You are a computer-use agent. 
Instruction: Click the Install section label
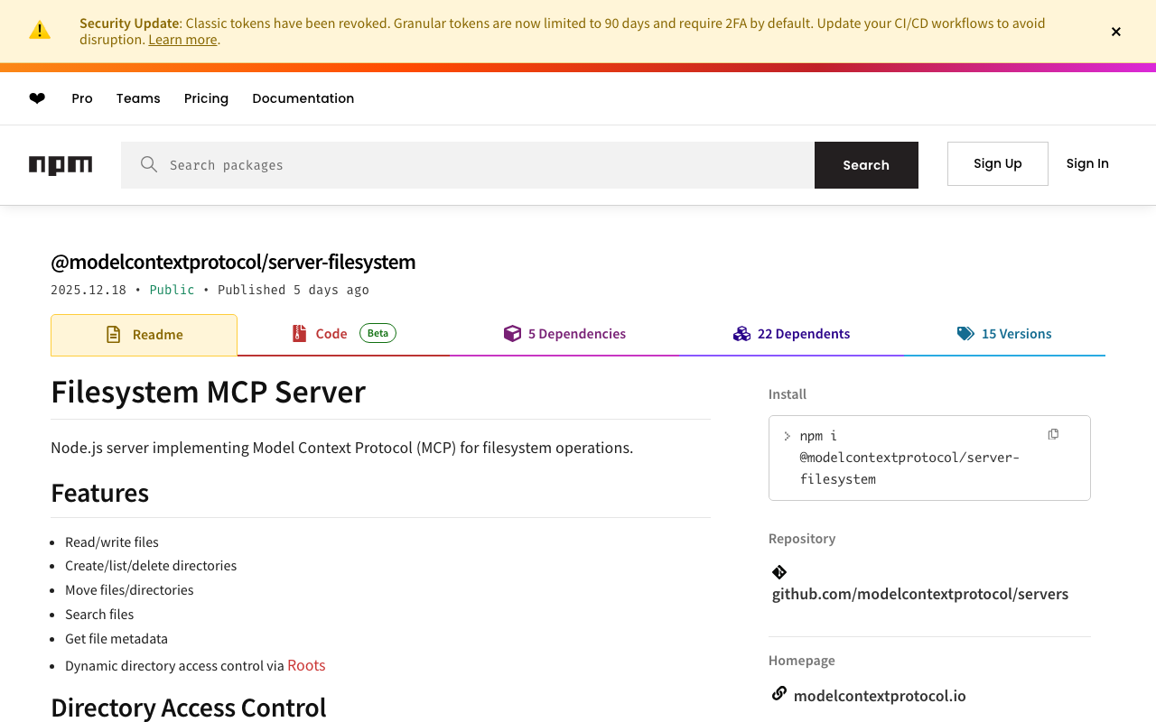coord(788,394)
